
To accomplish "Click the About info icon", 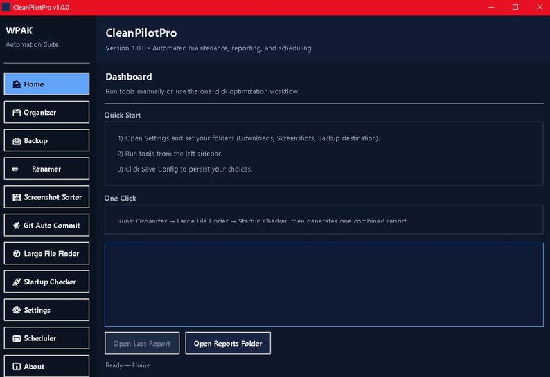I will tap(17, 367).
